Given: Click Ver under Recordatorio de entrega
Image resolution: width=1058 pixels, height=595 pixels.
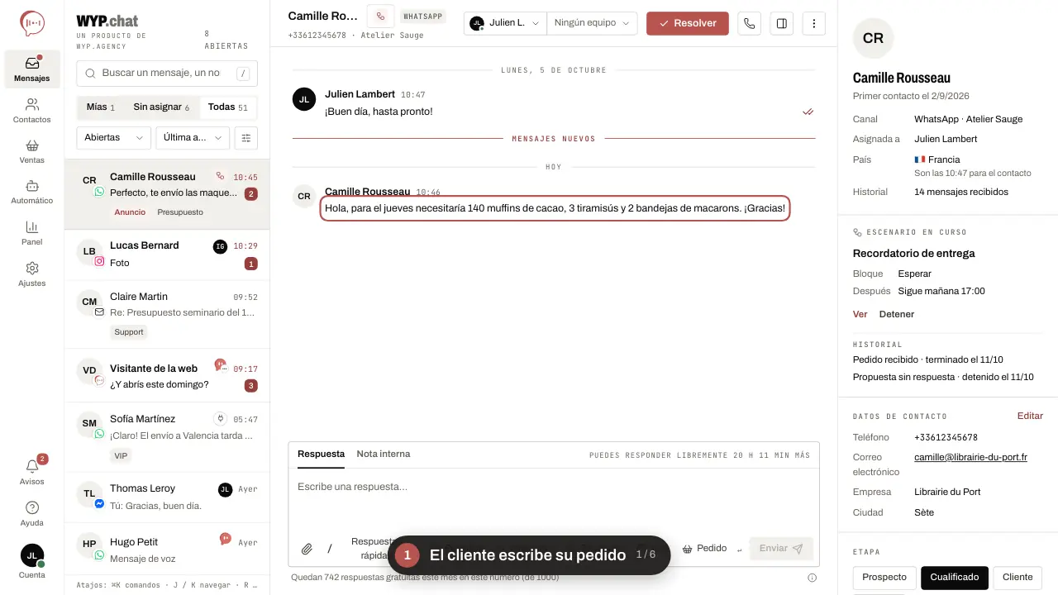Looking at the screenshot, I should [860, 314].
